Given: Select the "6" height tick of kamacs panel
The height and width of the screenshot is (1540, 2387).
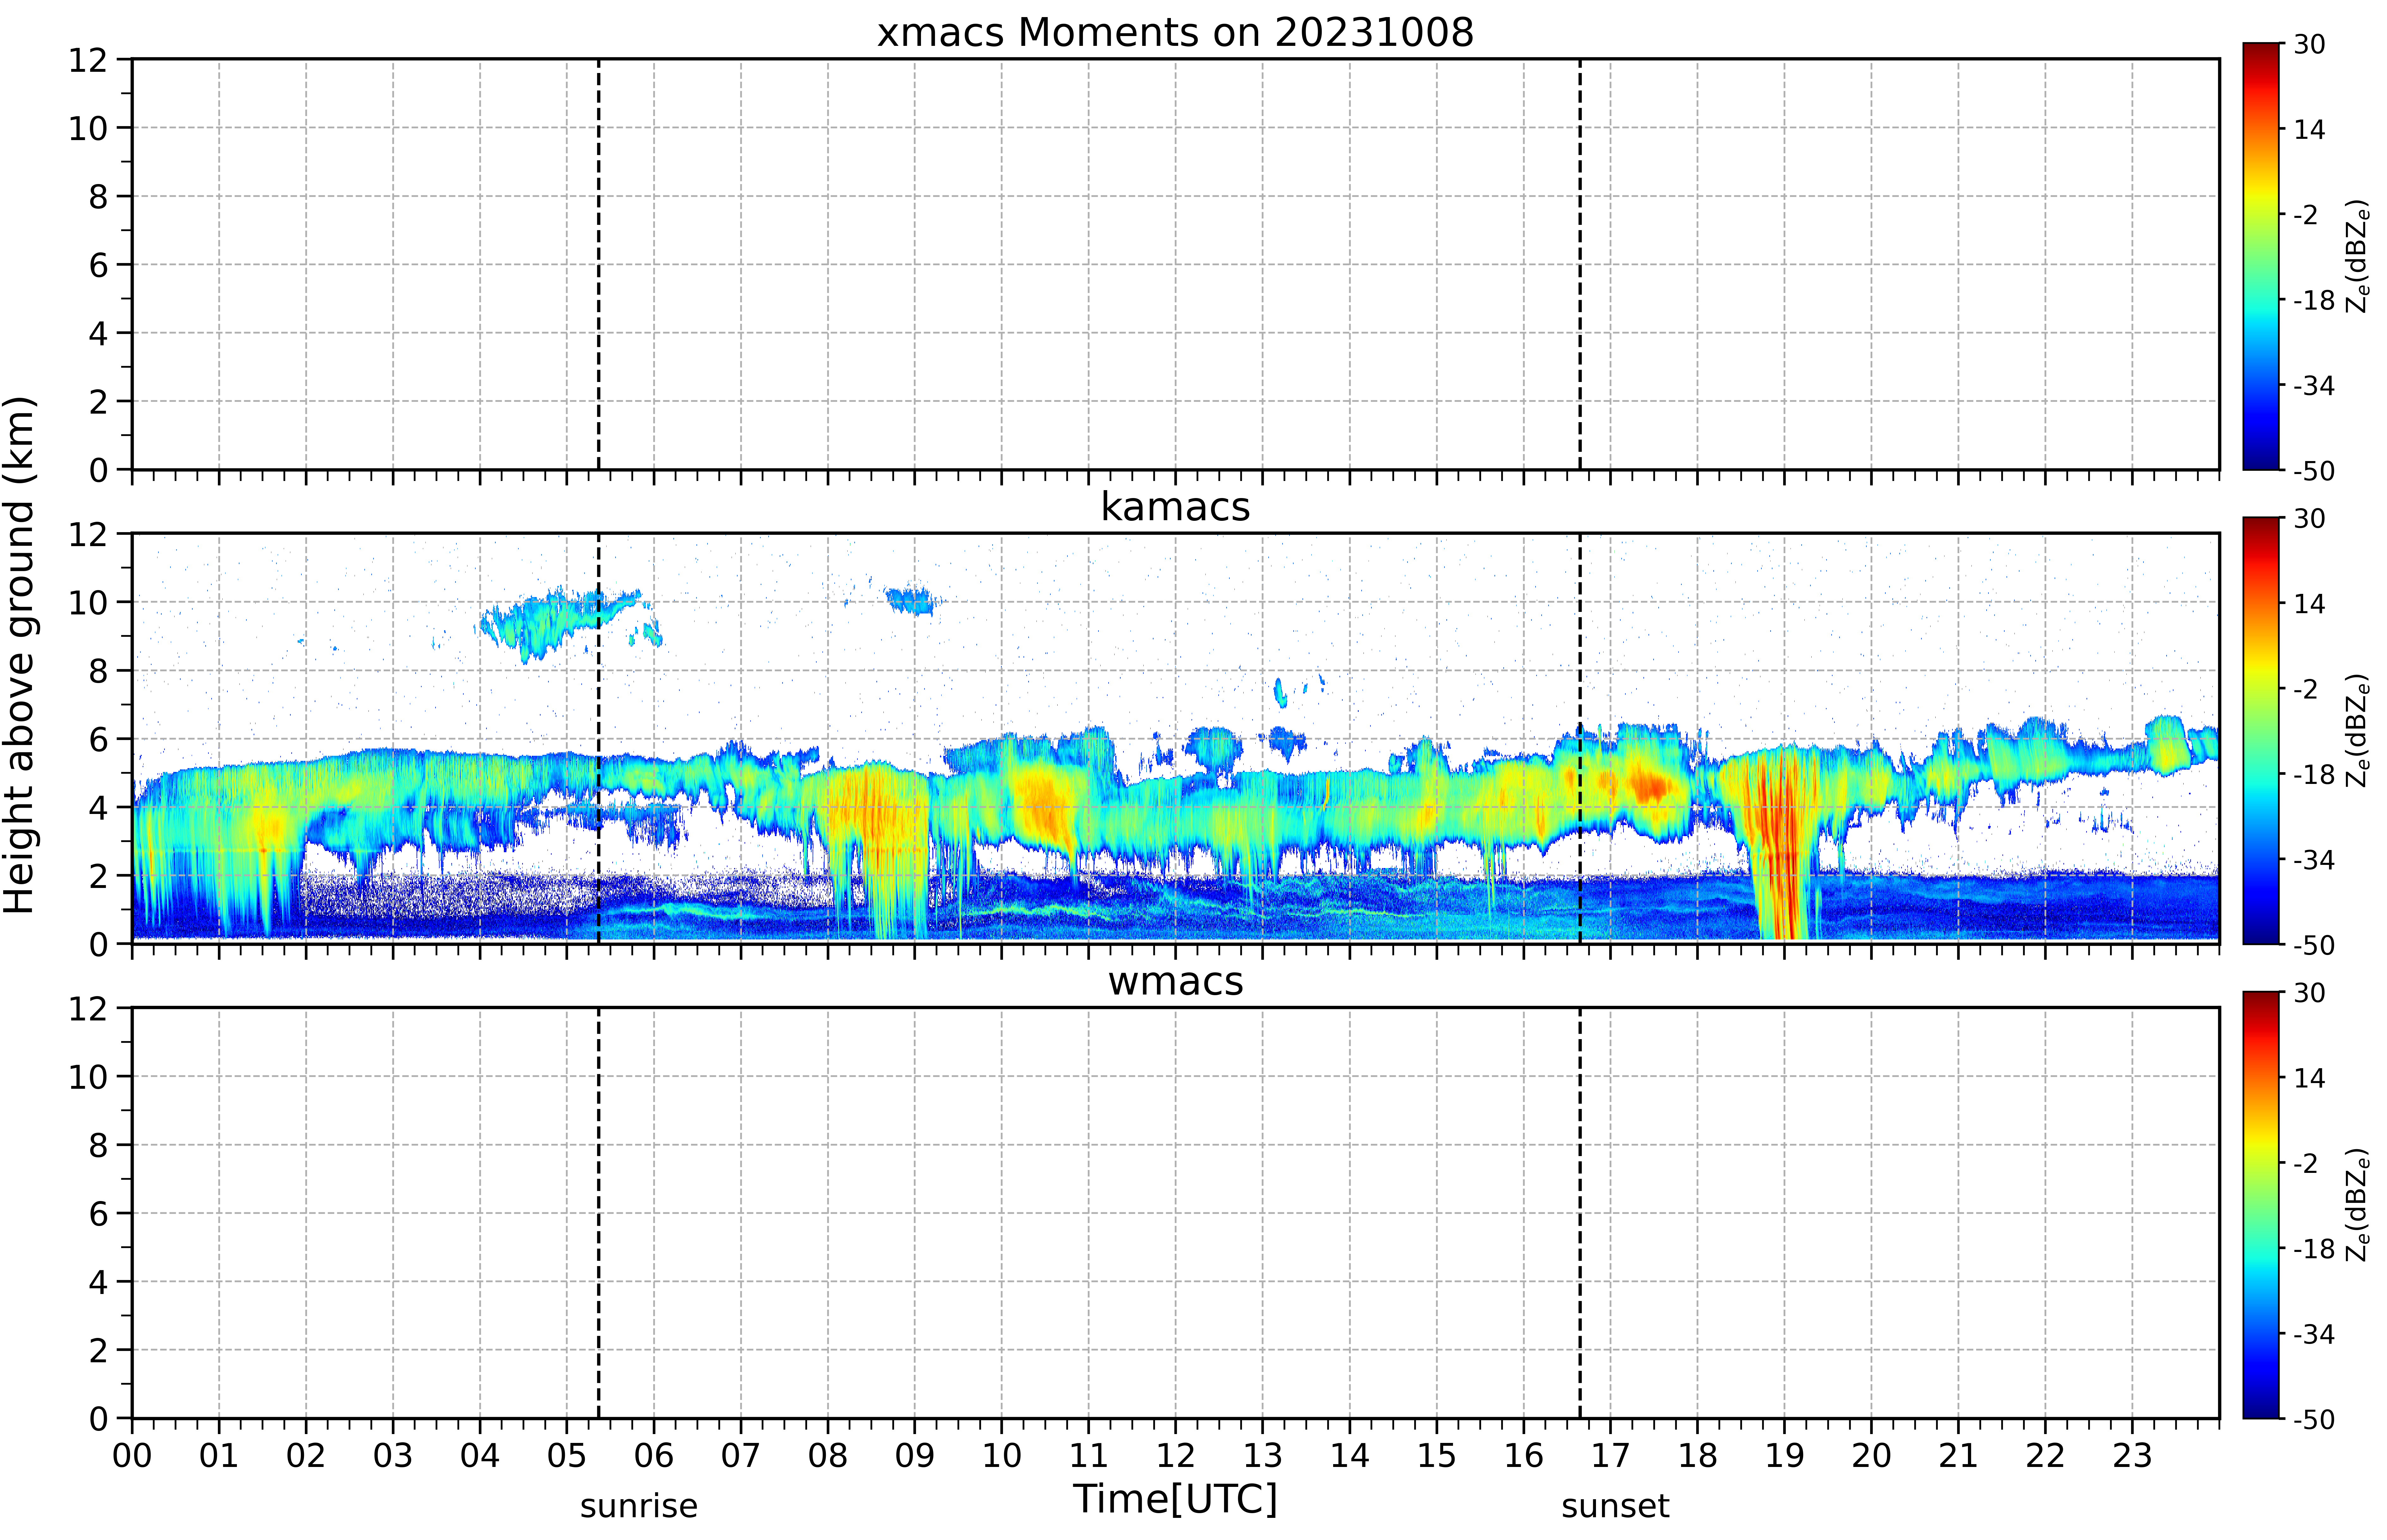Looking at the screenshot, I should (x=98, y=739).
